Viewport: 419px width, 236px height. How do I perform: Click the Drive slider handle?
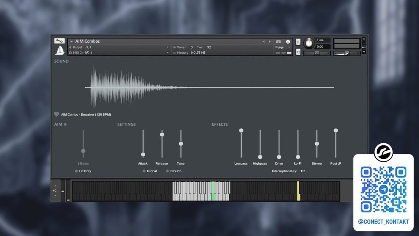coord(279,157)
